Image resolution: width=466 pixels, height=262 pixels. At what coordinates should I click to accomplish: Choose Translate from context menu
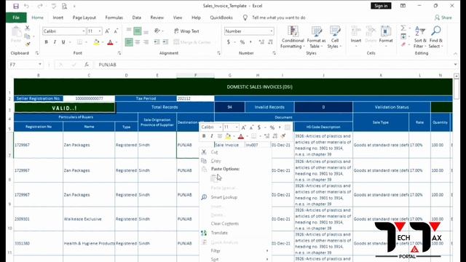click(x=219, y=233)
